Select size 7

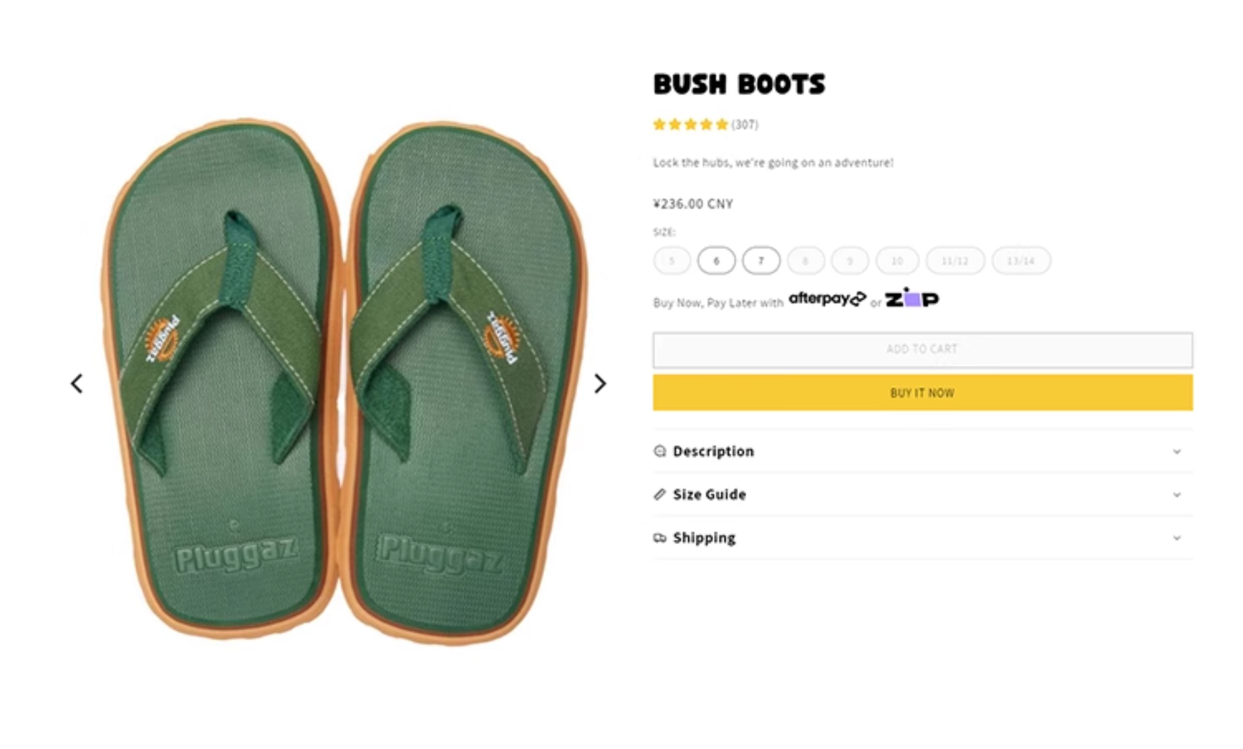pos(761,260)
